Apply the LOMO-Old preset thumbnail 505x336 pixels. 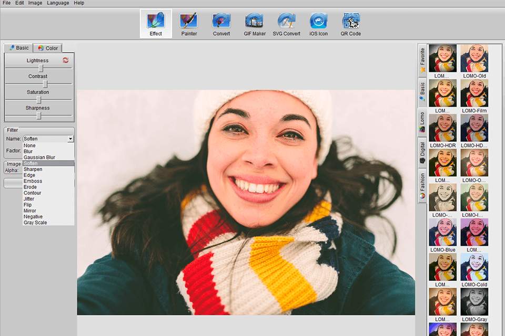pos(474,58)
